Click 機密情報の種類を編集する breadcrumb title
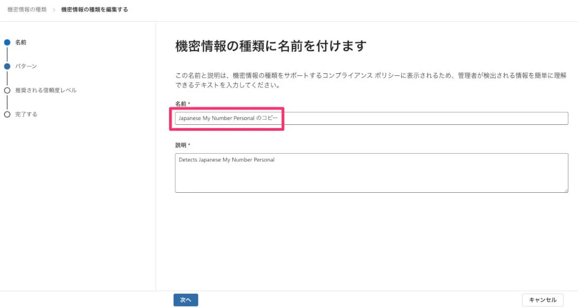This screenshot has width=578, height=308. 94,10
